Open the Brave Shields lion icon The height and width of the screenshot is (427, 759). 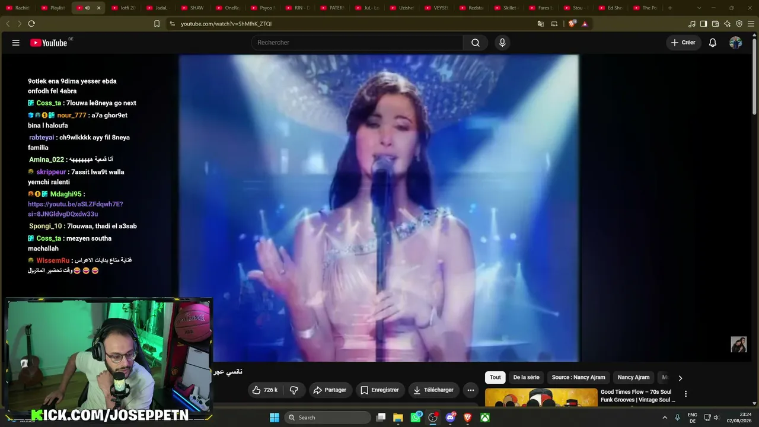pos(572,24)
